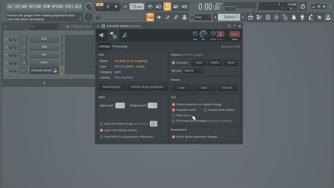This screenshot has width=334, height=188.
Task: Open the piano roll view
Action: pyautogui.click(x=259, y=17)
